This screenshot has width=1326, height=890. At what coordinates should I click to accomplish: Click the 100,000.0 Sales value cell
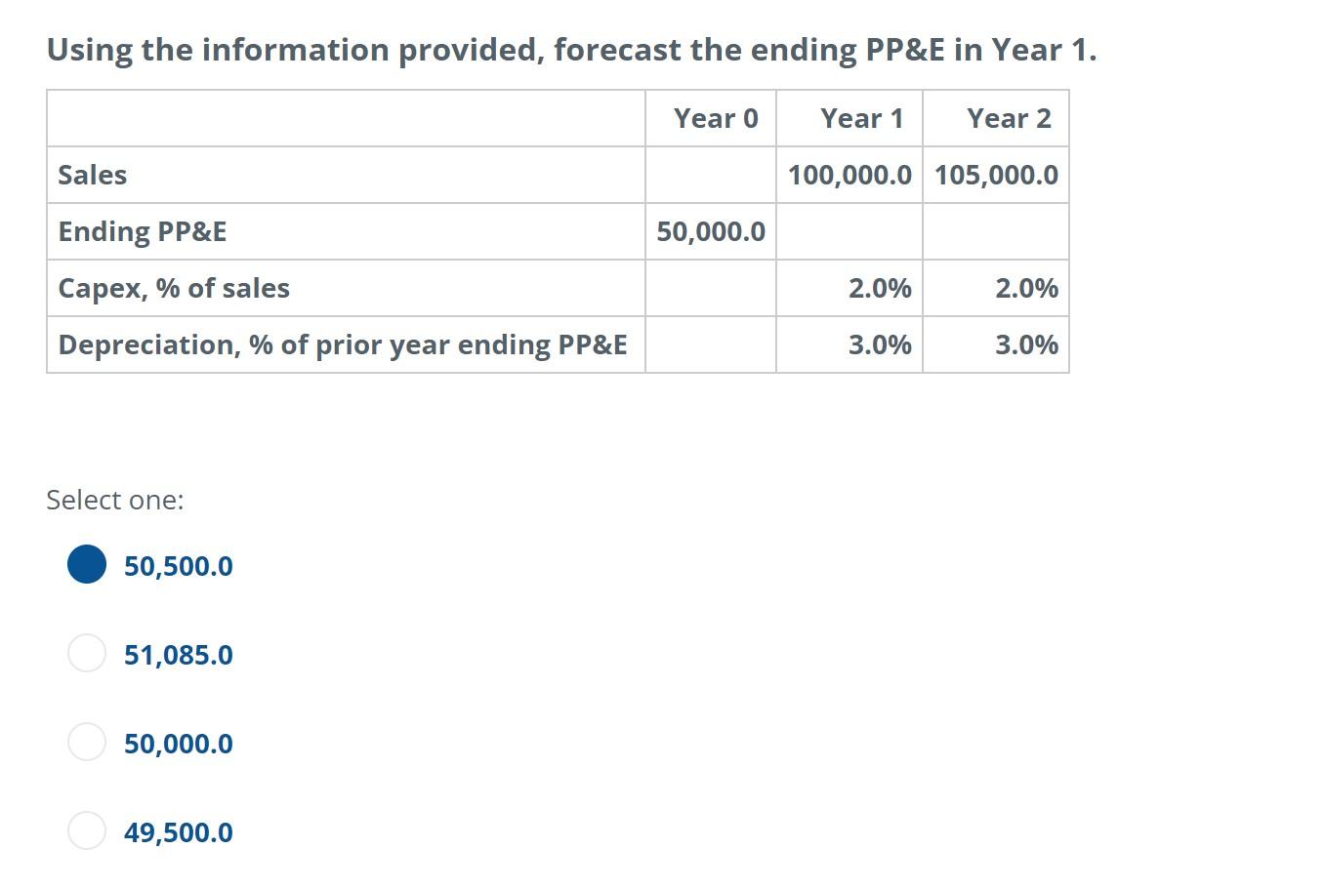[x=849, y=175]
